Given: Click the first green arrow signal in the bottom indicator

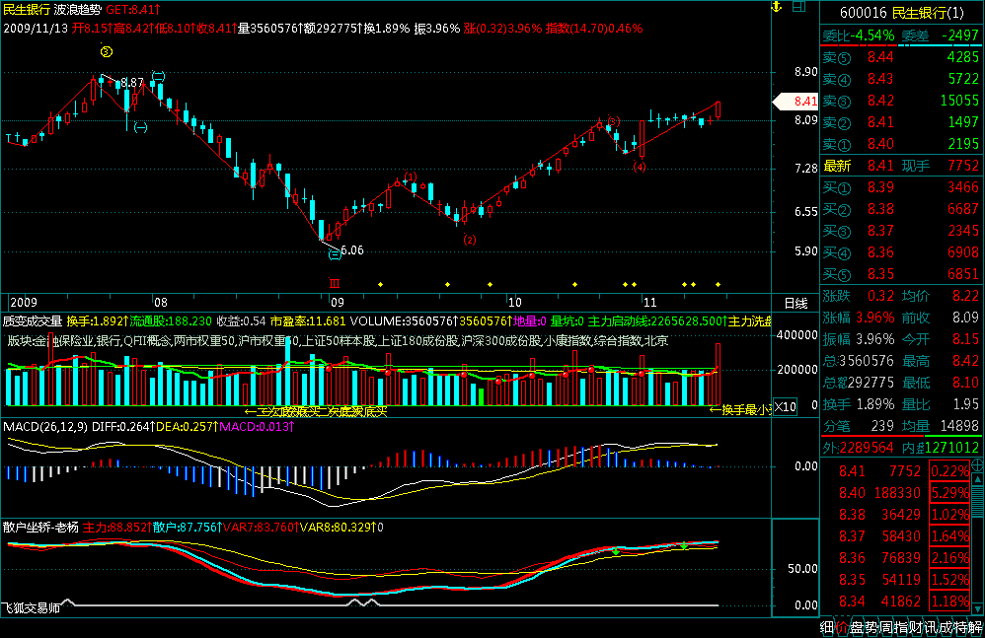Looking at the screenshot, I should pyautogui.click(x=616, y=552).
